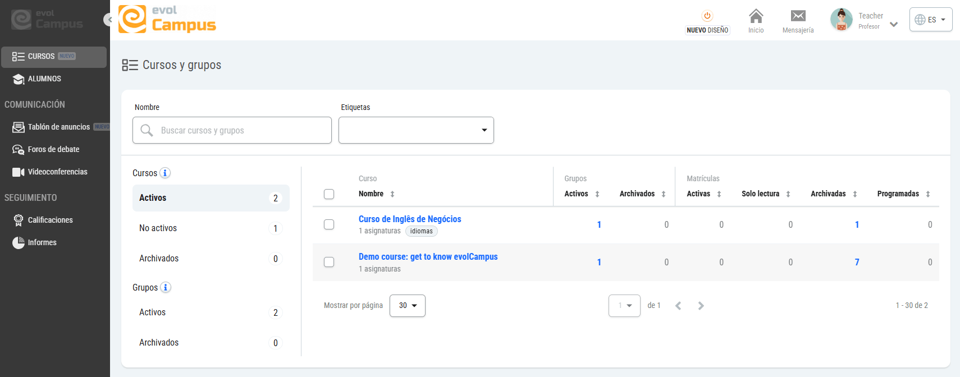Viewport: 960px width, 377px height.
Task: Select the Demo course row checkbox
Action: 329,262
